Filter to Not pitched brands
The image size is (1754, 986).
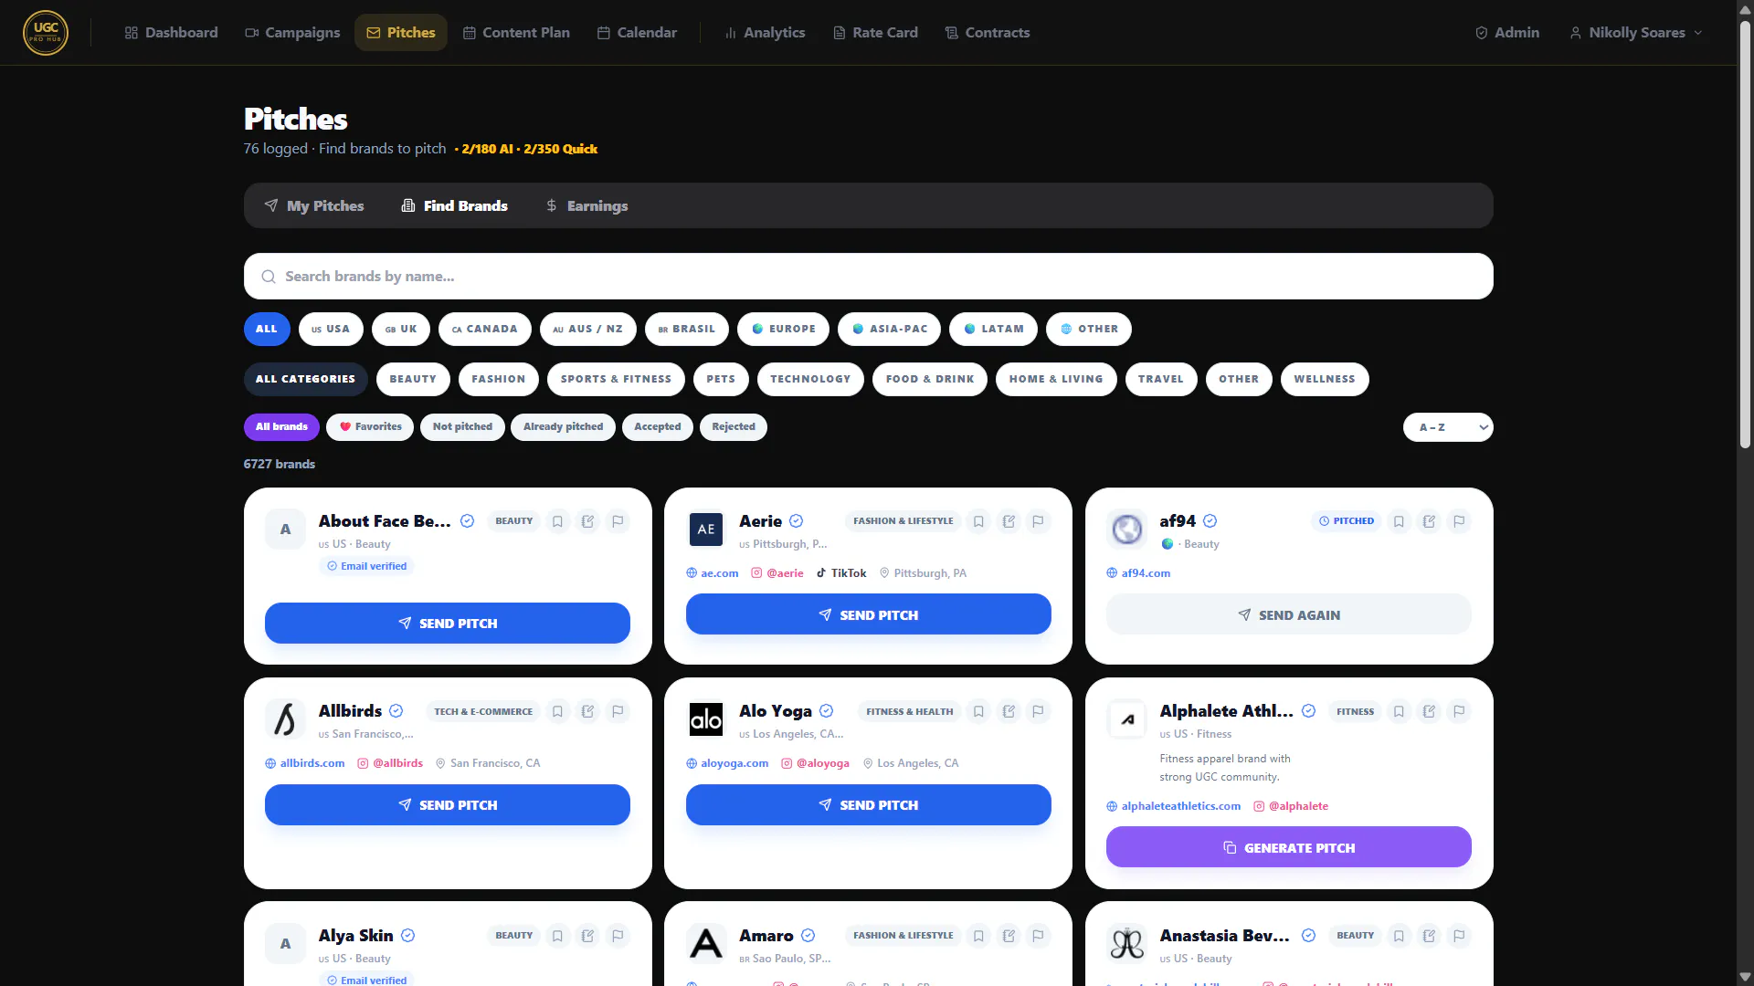coord(462,427)
